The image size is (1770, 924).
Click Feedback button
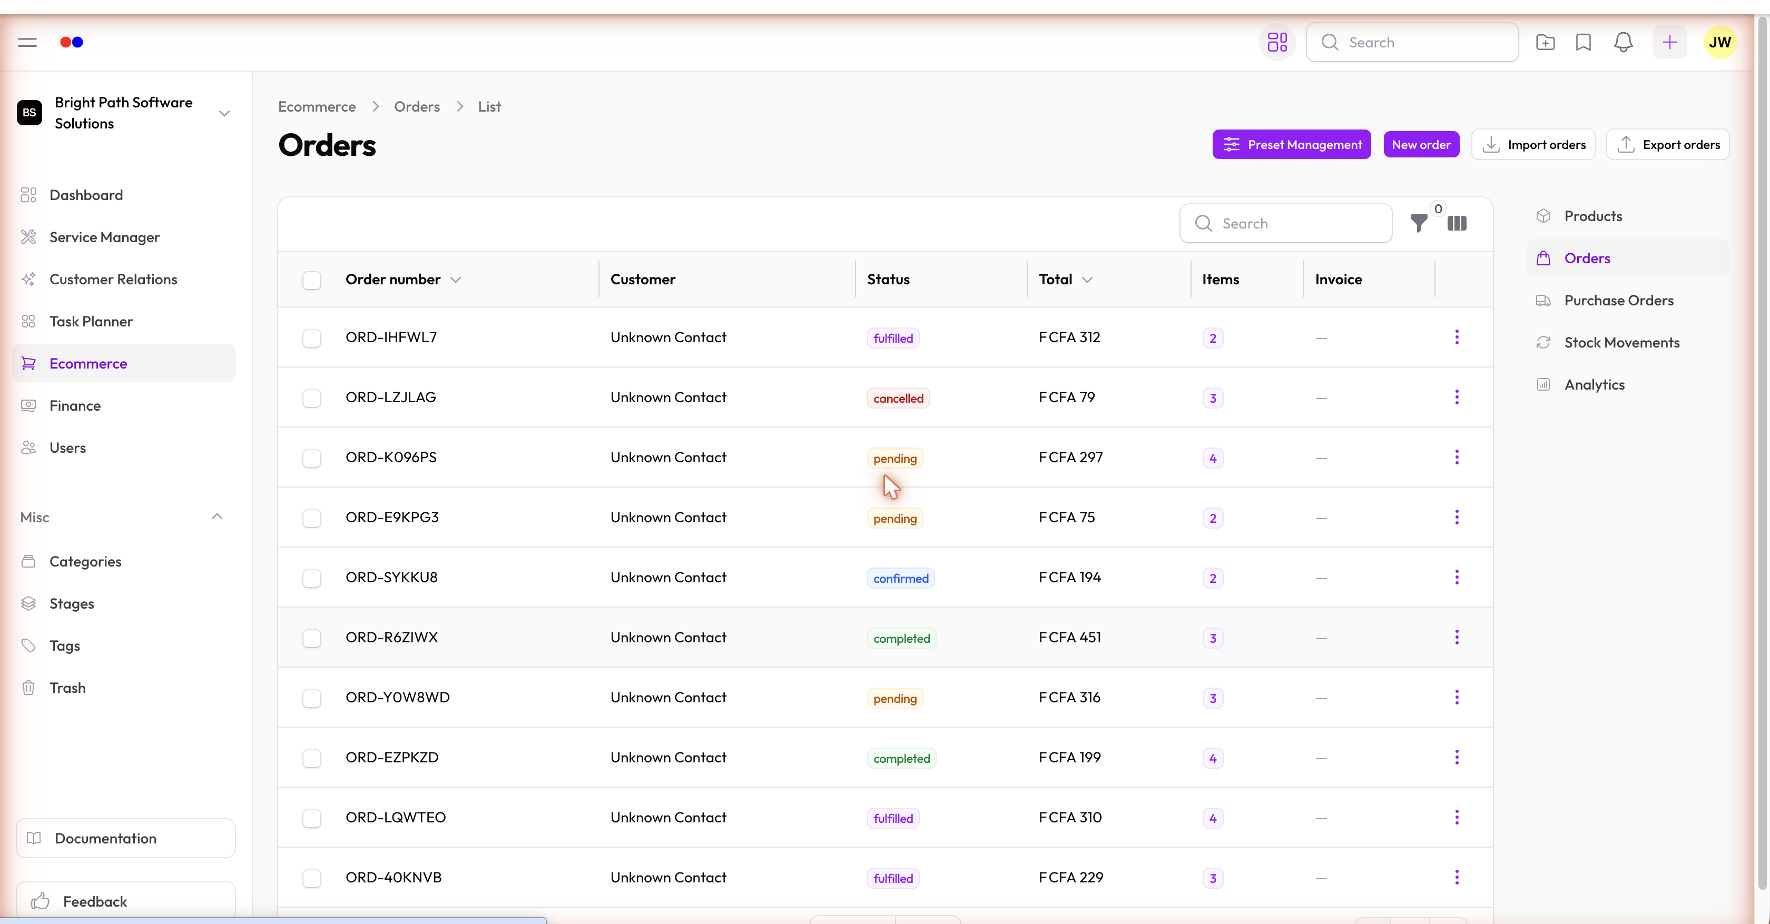pyautogui.click(x=126, y=901)
